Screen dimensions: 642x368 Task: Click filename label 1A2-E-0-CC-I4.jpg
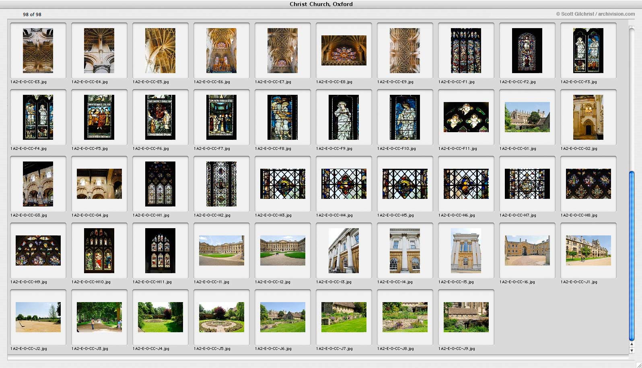pos(395,282)
